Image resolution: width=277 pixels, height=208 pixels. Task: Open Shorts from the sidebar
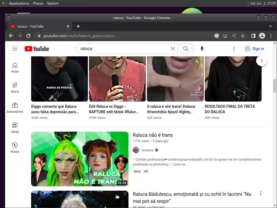pos(15,88)
